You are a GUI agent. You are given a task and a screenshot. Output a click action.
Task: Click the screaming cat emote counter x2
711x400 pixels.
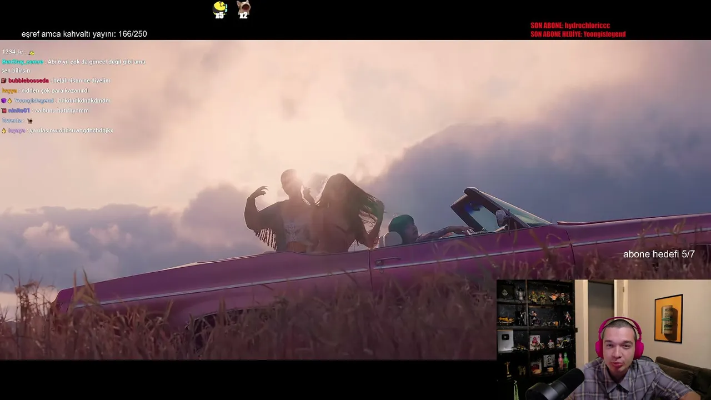[243, 9]
